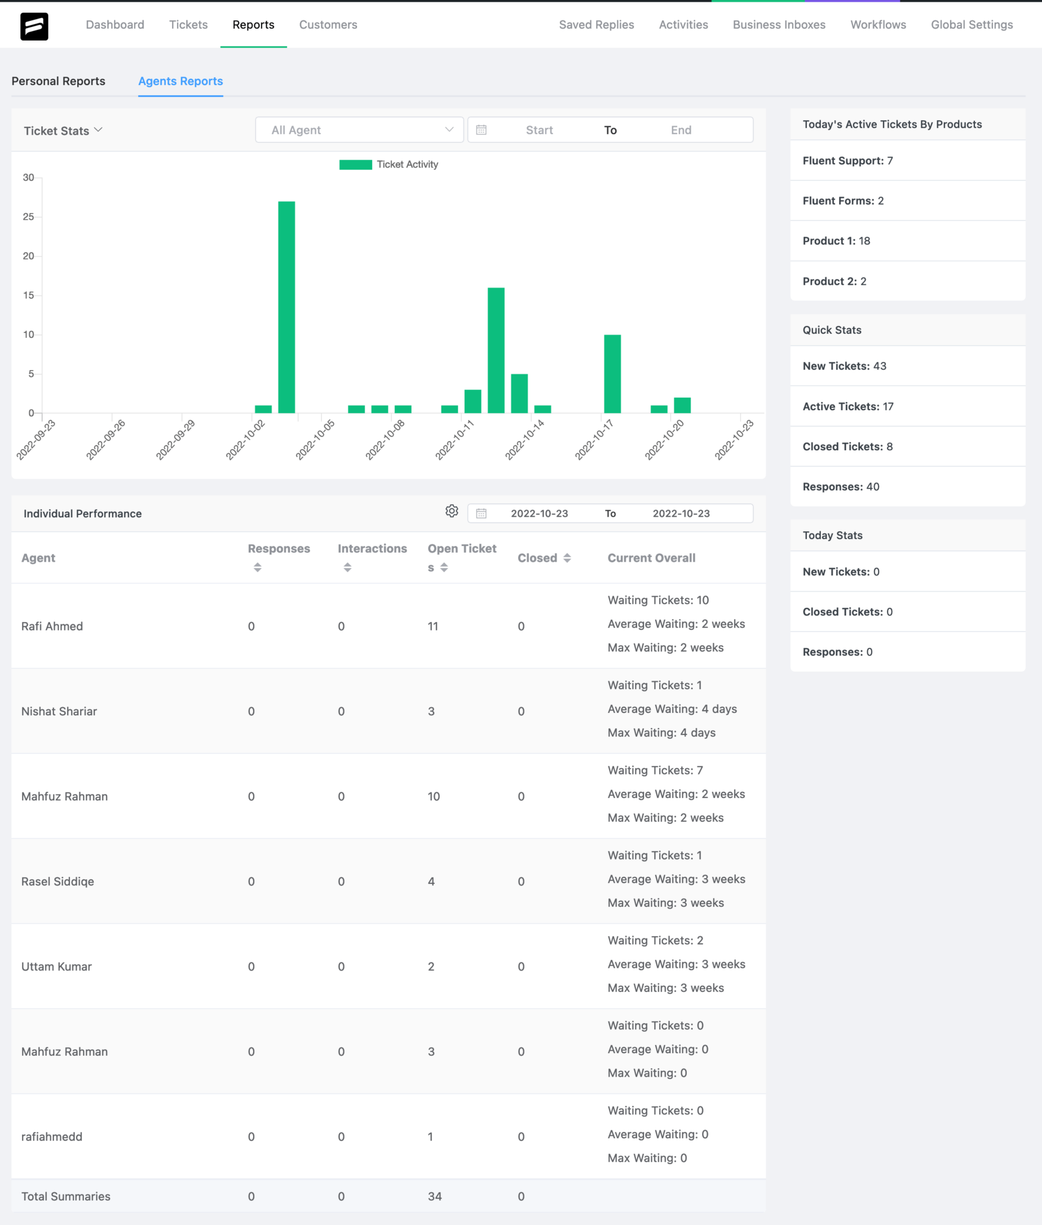Sort the Interactions column
1042x1225 pixels.
pyautogui.click(x=348, y=567)
